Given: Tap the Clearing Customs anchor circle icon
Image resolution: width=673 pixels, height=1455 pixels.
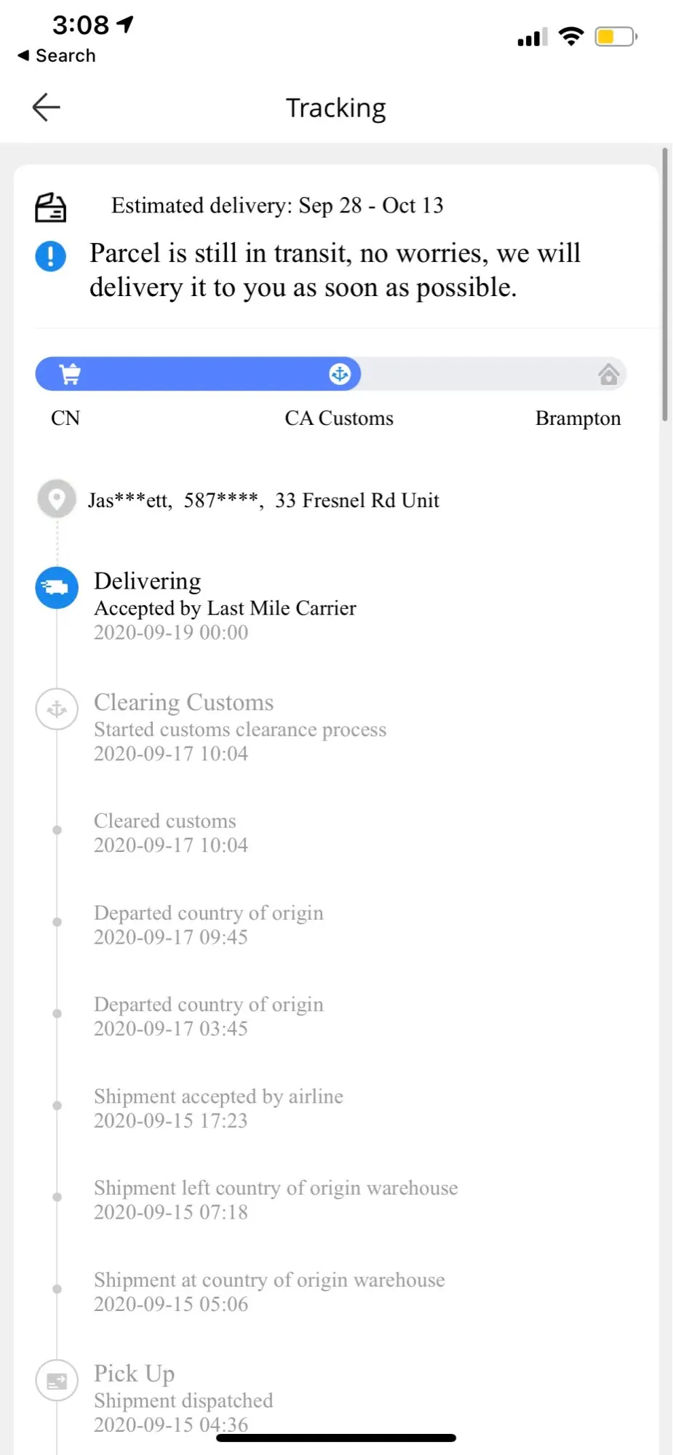Looking at the screenshot, I should point(57,709).
